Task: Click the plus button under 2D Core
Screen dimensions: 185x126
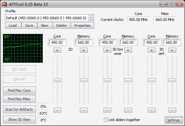Action: pyautogui.click(x=57, y=50)
